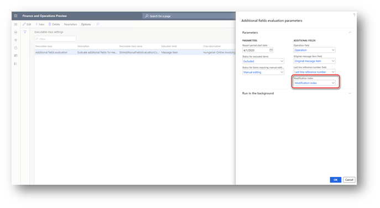Click the Message item cell
380x208 pixels.
(169, 53)
